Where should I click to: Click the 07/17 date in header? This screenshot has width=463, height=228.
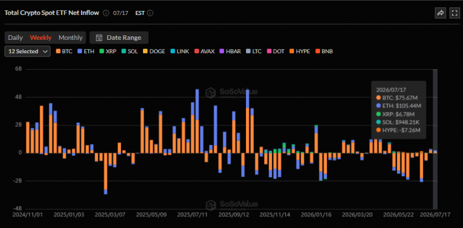click(120, 13)
